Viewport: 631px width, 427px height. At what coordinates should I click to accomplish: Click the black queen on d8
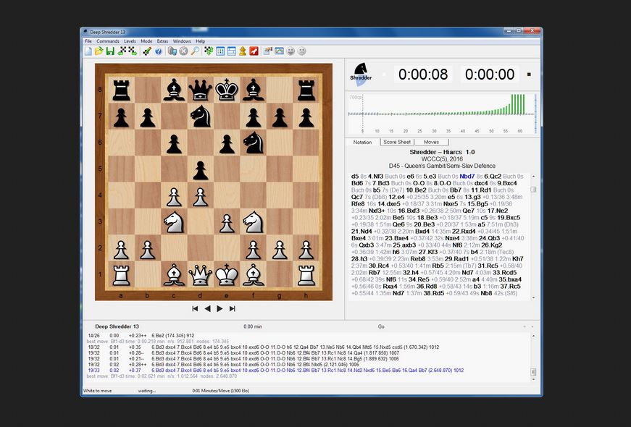tap(201, 89)
